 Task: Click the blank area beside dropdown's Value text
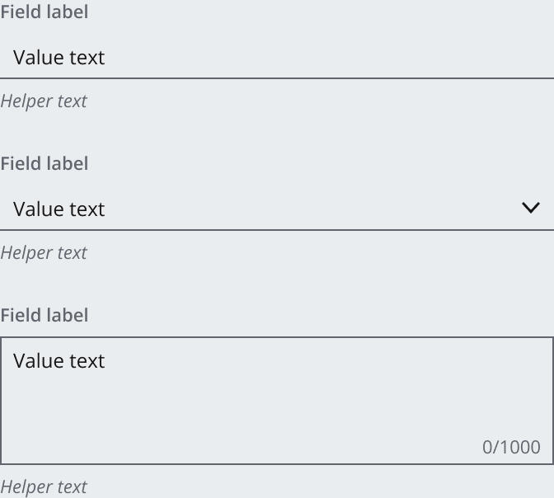click(313, 209)
